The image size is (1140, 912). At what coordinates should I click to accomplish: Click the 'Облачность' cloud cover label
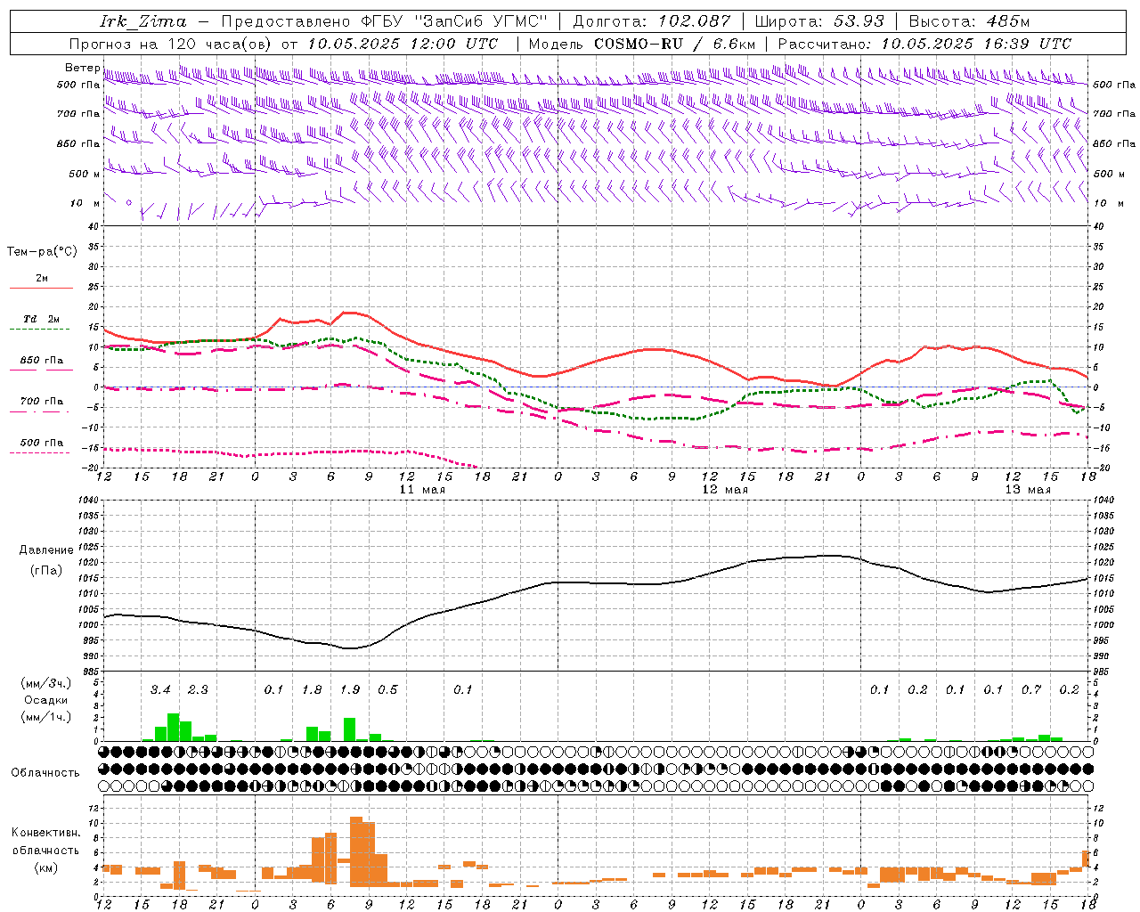(x=45, y=773)
